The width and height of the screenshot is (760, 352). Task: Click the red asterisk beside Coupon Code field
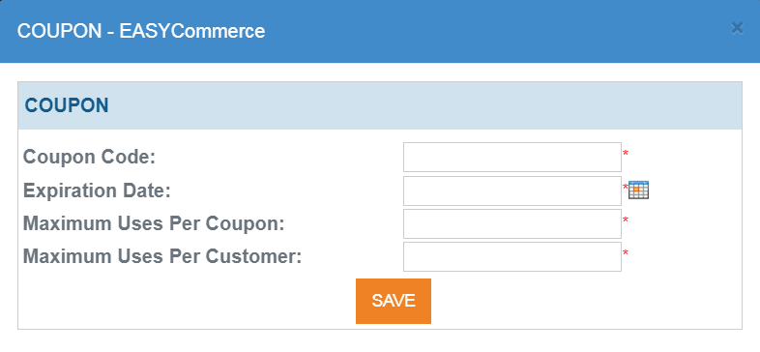[x=626, y=154]
